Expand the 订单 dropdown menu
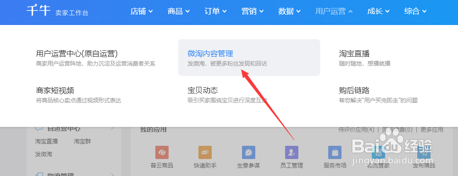The height and width of the screenshot is (176, 458). (x=216, y=11)
